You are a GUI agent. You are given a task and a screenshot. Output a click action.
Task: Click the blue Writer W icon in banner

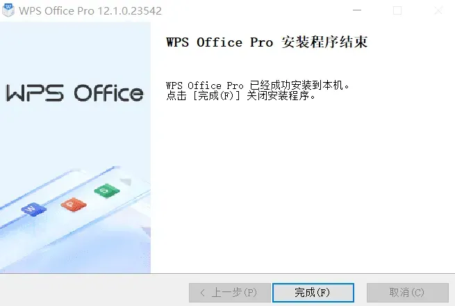33,209
